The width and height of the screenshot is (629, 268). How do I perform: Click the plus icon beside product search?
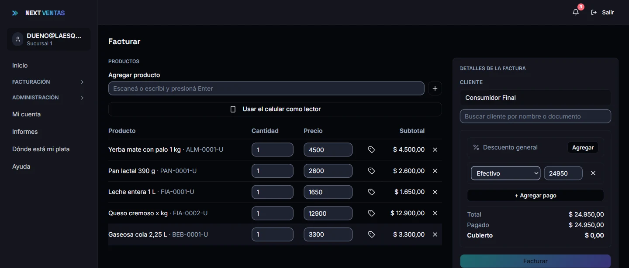pos(435,88)
